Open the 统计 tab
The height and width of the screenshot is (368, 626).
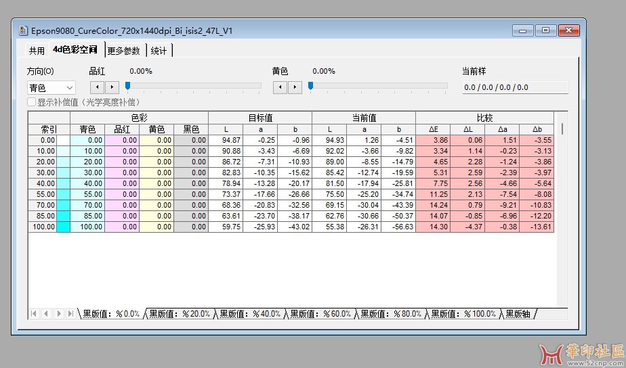[x=159, y=51]
